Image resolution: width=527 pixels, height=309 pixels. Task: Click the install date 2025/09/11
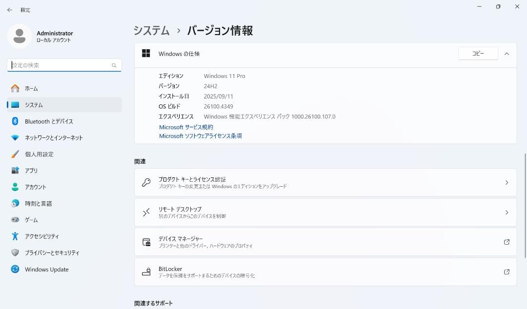[x=219, y=97]
